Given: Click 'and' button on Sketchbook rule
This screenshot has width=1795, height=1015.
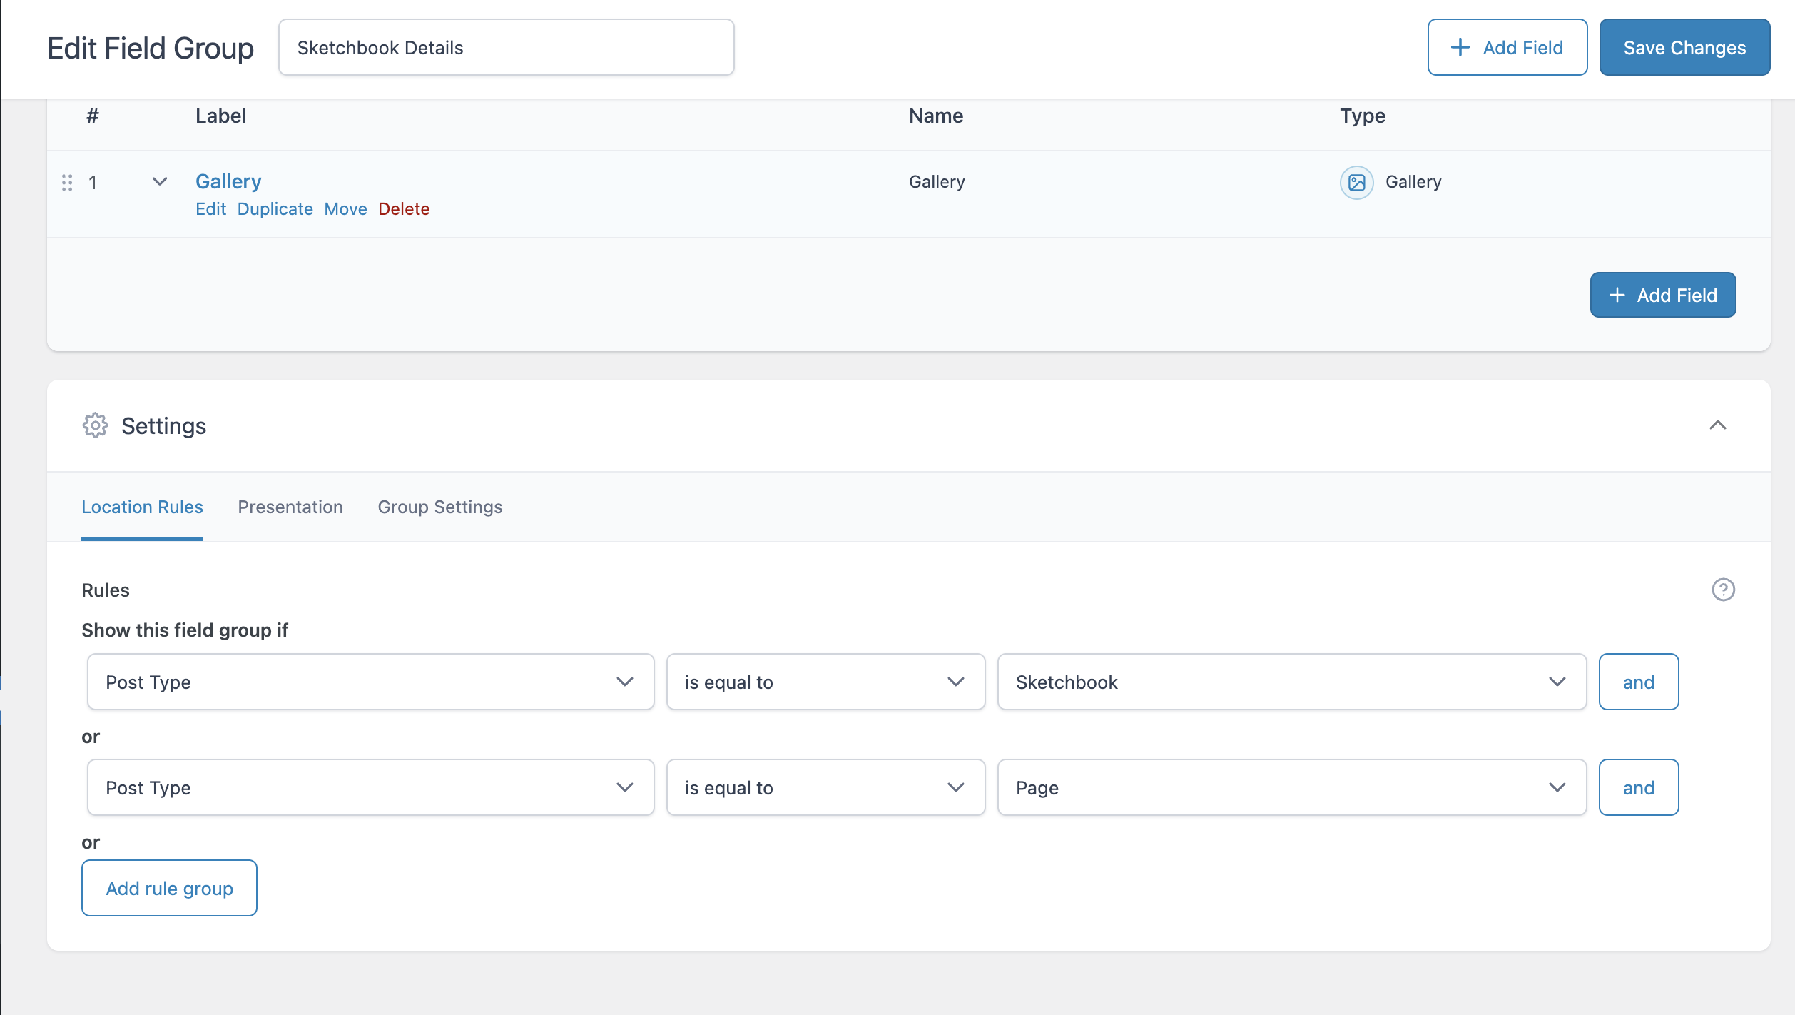Looking at the screenshot, I should pos(1638,682).
